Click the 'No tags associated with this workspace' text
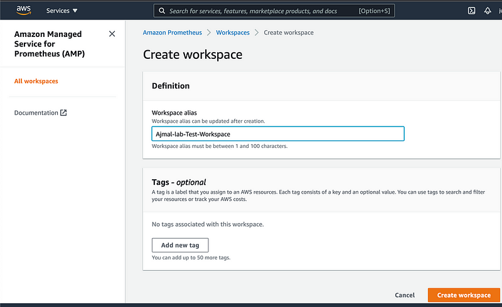Viewport: 502px width, 307px height. 208,224
